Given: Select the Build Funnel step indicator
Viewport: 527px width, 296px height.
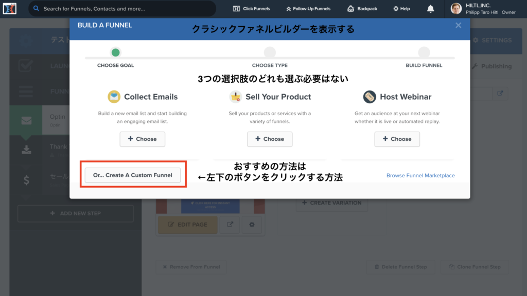Looking at the screenshot, I should [x=424, y=53].
